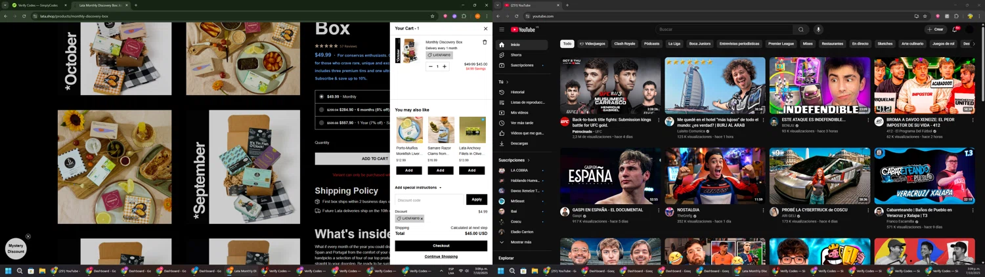Dismiss the Mystery Discount badge
This screenshot has height=277, width=985.
click(x=28, y=236)
